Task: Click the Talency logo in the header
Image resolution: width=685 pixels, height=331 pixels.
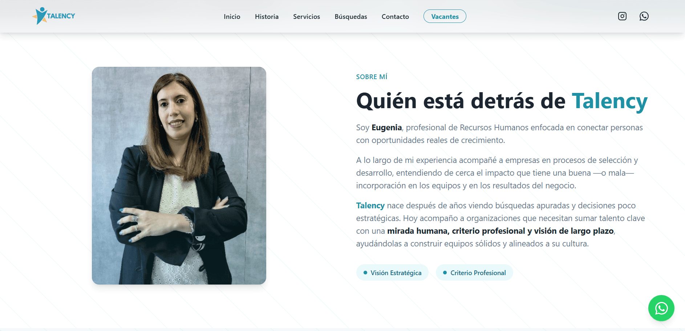Action: tap(54, 16)
